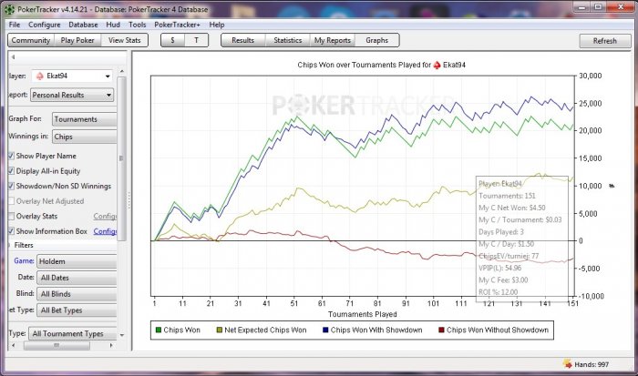Click the Hands count icon in status bar

point(567,364)
